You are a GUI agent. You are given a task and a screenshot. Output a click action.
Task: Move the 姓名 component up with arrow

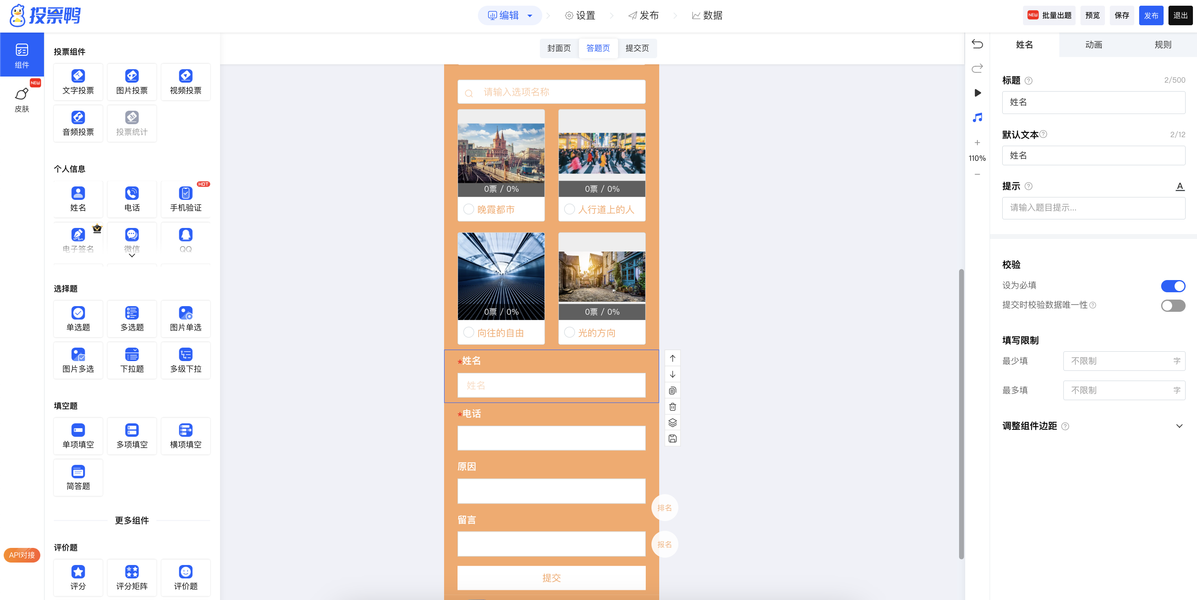pos(672,358)
